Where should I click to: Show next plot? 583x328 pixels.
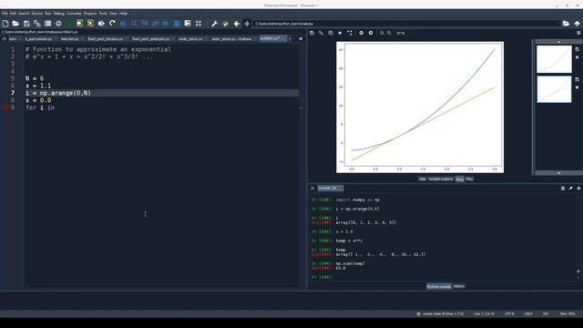click(371, 33)
